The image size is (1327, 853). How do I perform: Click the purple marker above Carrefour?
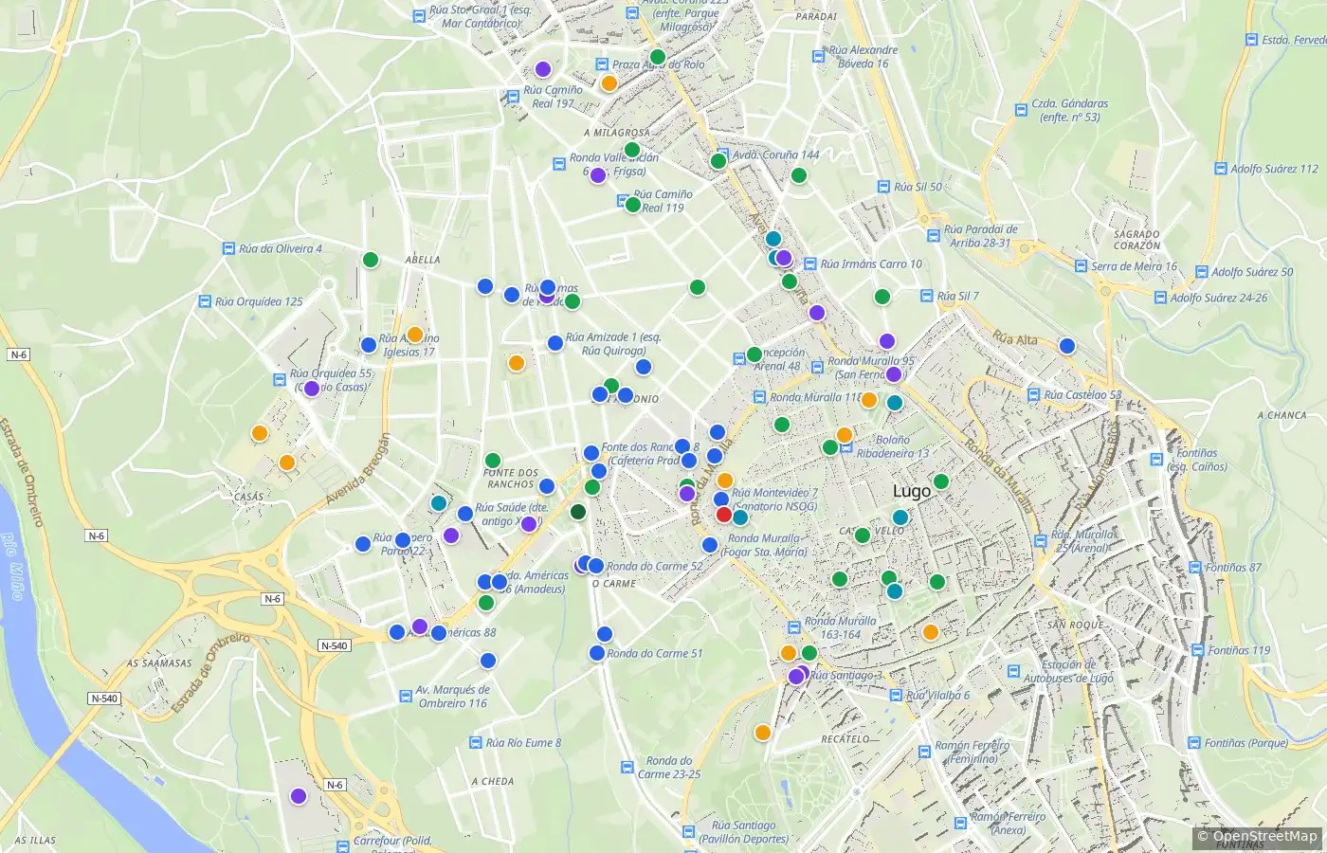click(299, 796)
